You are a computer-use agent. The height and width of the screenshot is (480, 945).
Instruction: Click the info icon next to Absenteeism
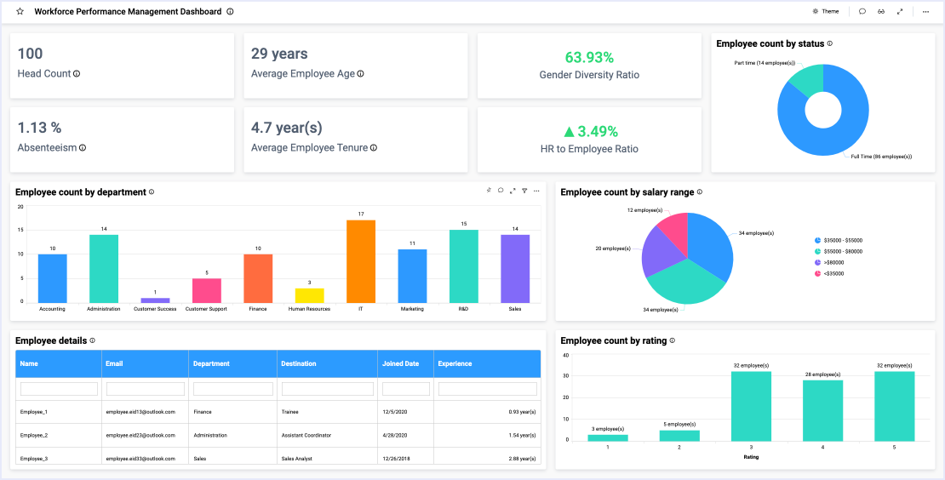[83, 148]
